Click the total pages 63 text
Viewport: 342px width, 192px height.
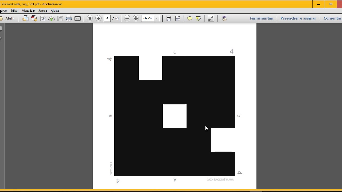(117, 18)
